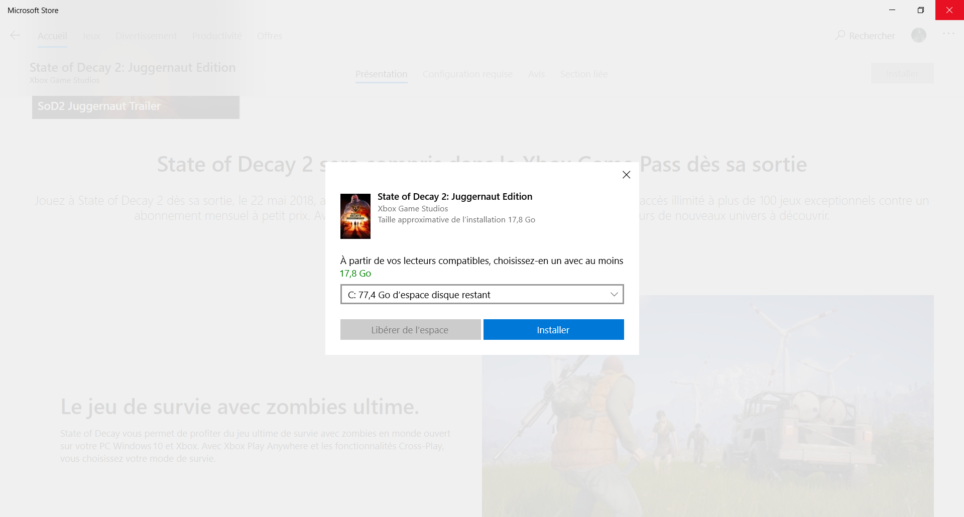Restore down the Microsoft Store window
964x517 pixels.
coord(921,10)
